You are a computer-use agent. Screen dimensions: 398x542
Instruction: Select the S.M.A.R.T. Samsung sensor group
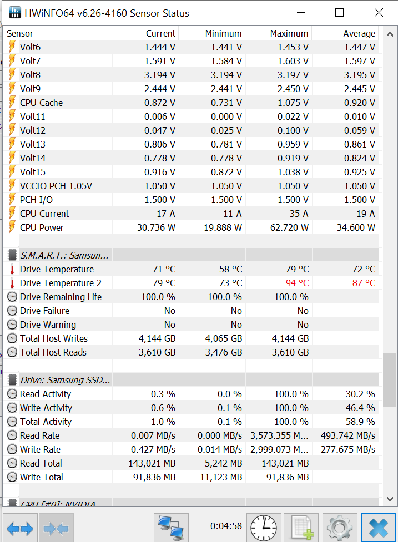(x=64, y=255)
